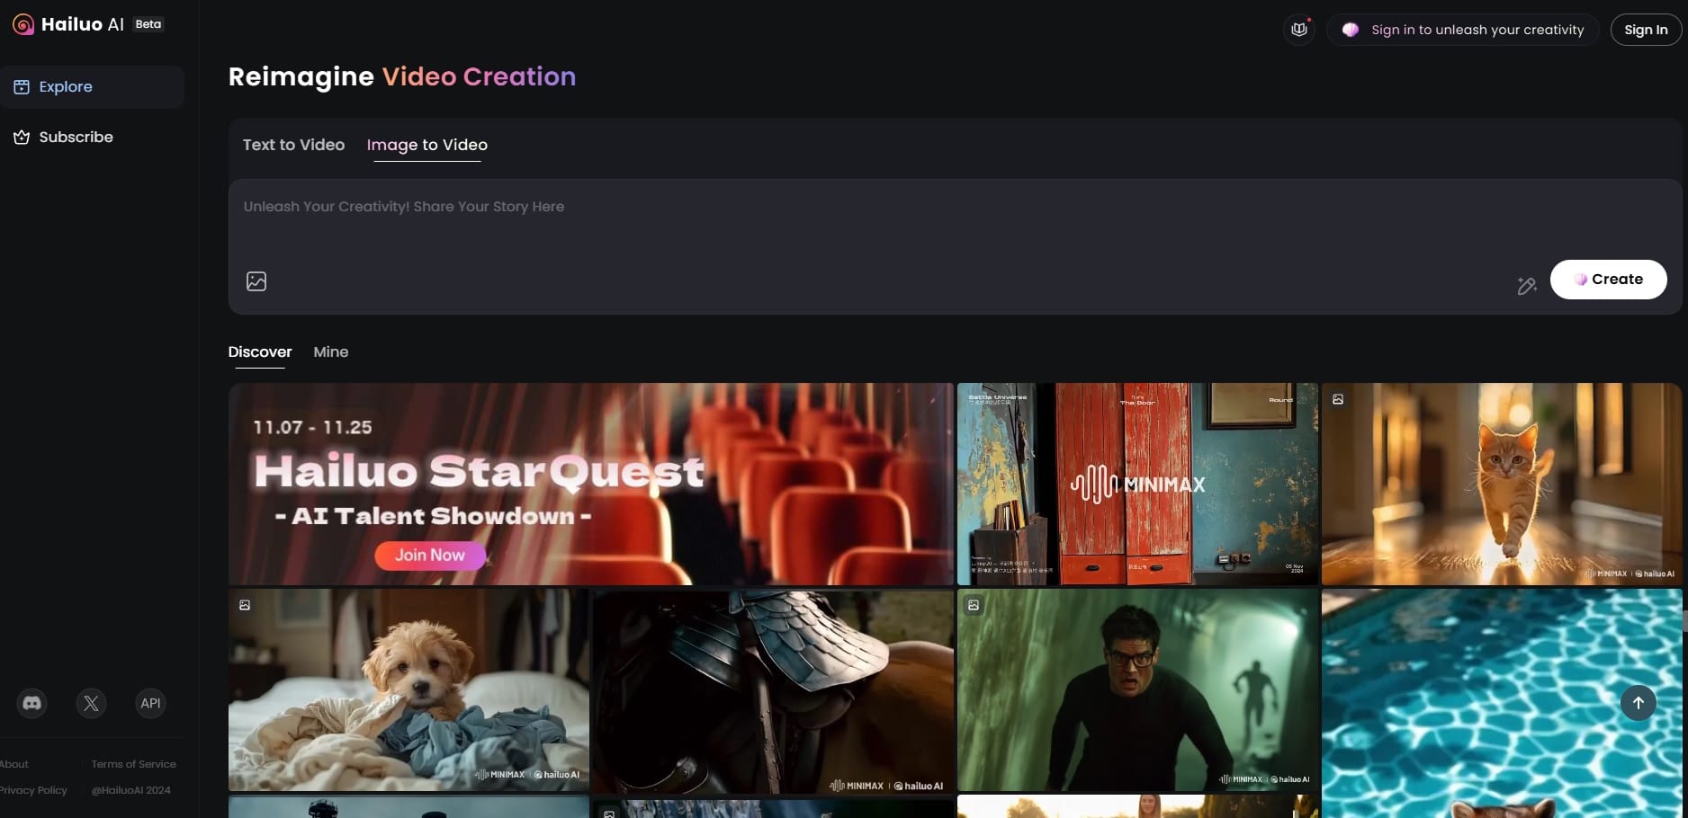Viewport: 1688px width, 818px height.
Task: Click the Sign in to unleash your creativity banner
Action: (1461, 29)
